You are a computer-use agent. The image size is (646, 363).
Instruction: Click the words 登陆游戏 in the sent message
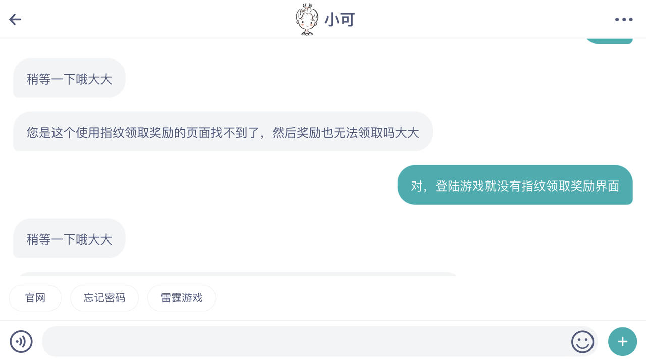pos(459,186)
